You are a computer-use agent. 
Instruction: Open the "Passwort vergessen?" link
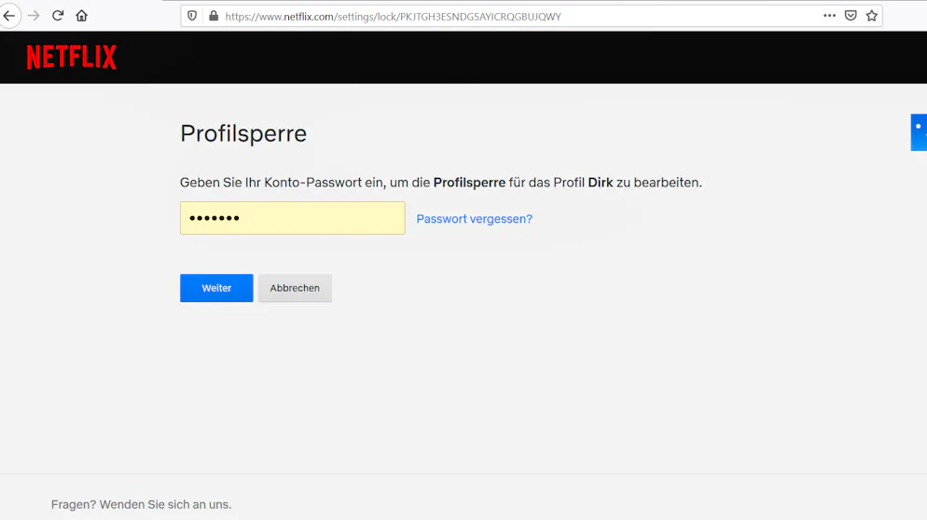[x=474, y=219]
